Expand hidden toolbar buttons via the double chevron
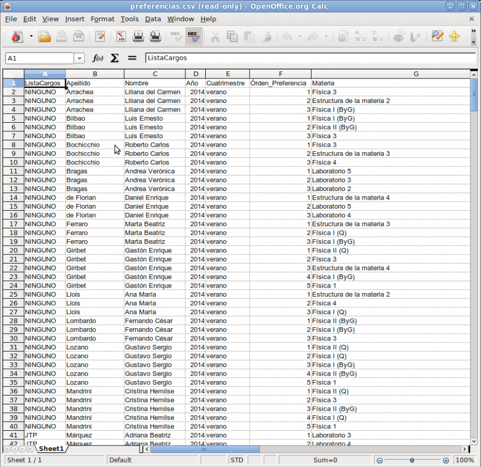Screen dimensions: 481x467 pos(474,31)
